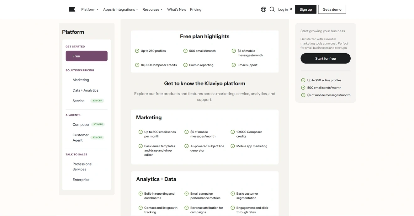Select Composer in the sidebar
This screenshot has height=216, width=414.
click(81, 125)
